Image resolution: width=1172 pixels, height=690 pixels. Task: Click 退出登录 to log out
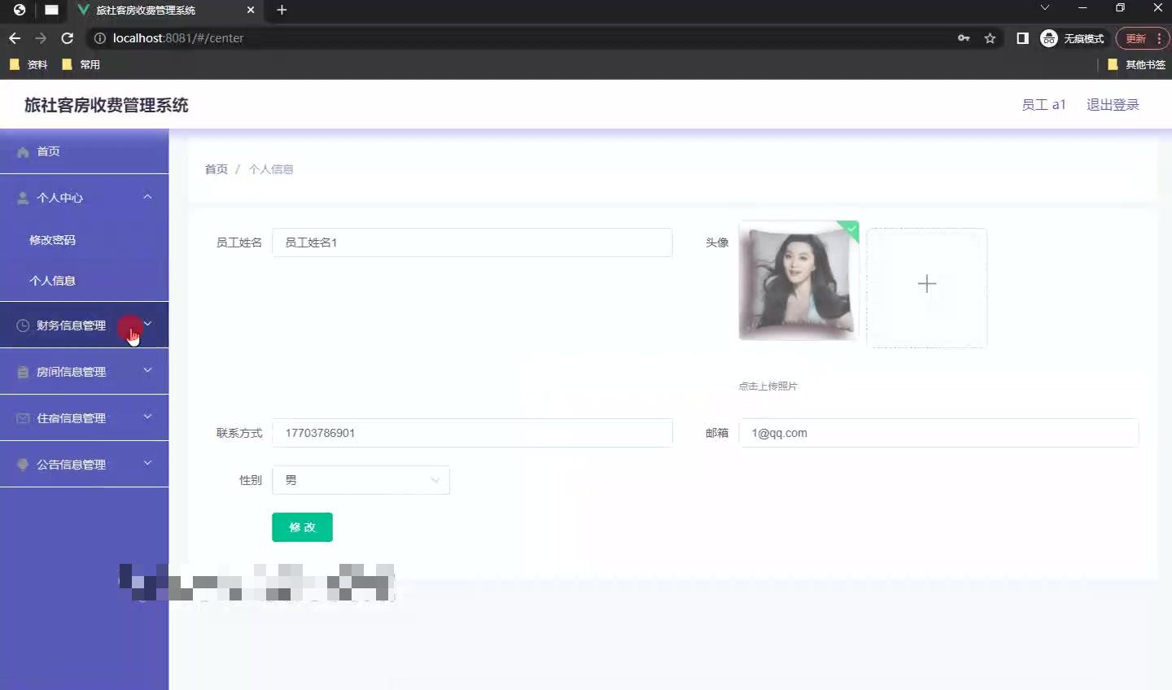(x=1113, y=104)
